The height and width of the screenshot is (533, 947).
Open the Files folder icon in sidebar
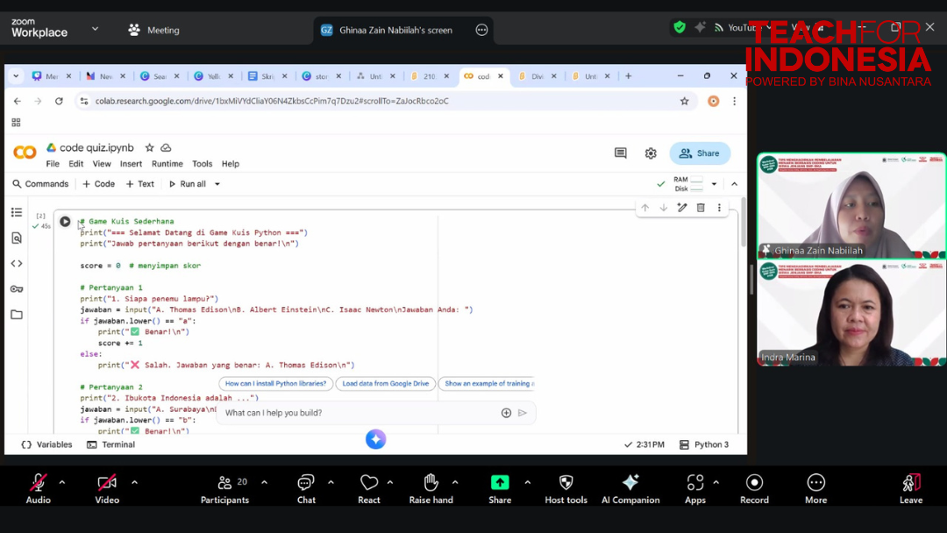[x=17, y=315]
